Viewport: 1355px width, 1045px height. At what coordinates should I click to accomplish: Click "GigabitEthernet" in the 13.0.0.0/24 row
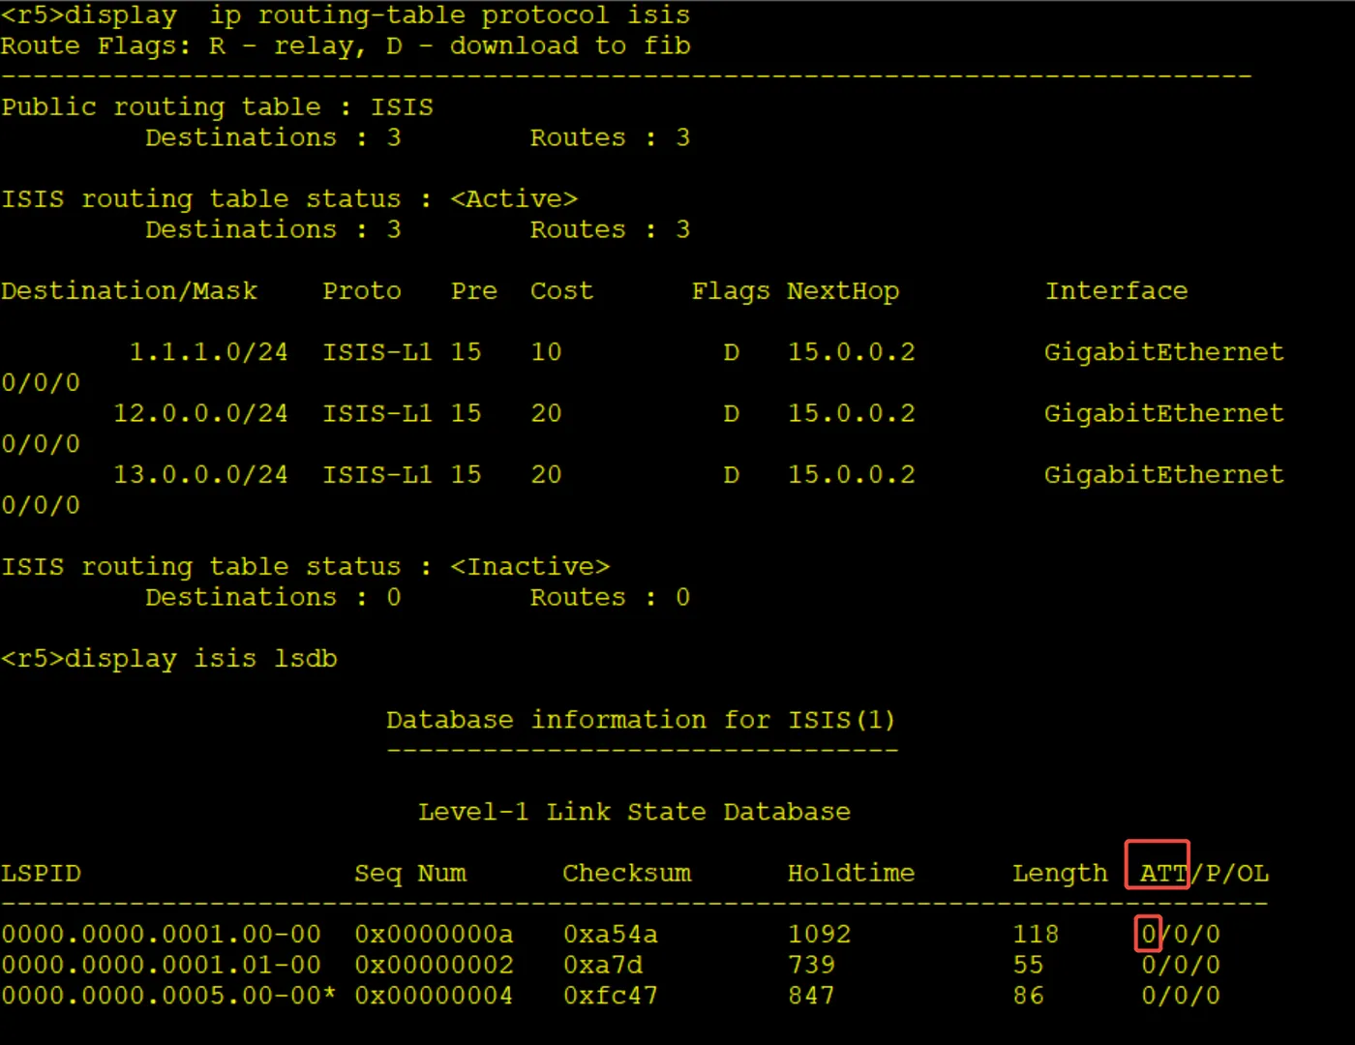click(1164, 475)
